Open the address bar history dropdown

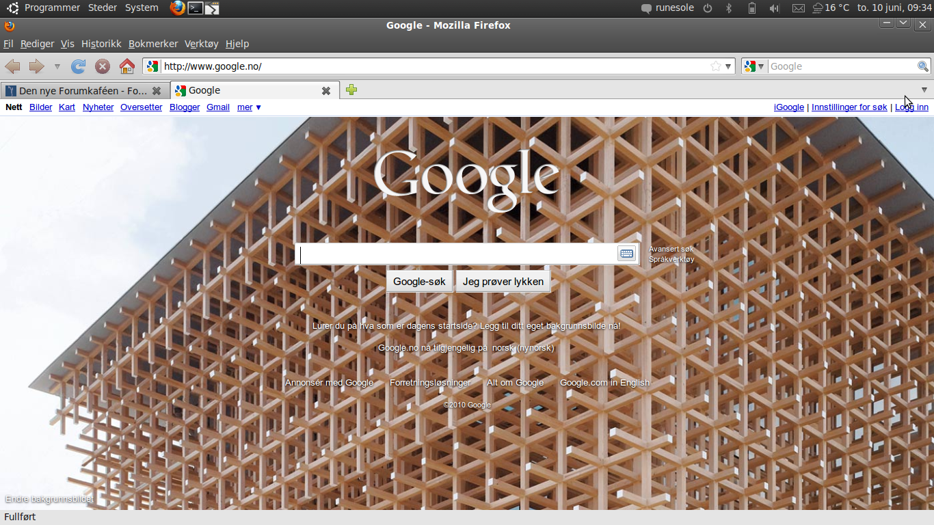pos(728,67)
